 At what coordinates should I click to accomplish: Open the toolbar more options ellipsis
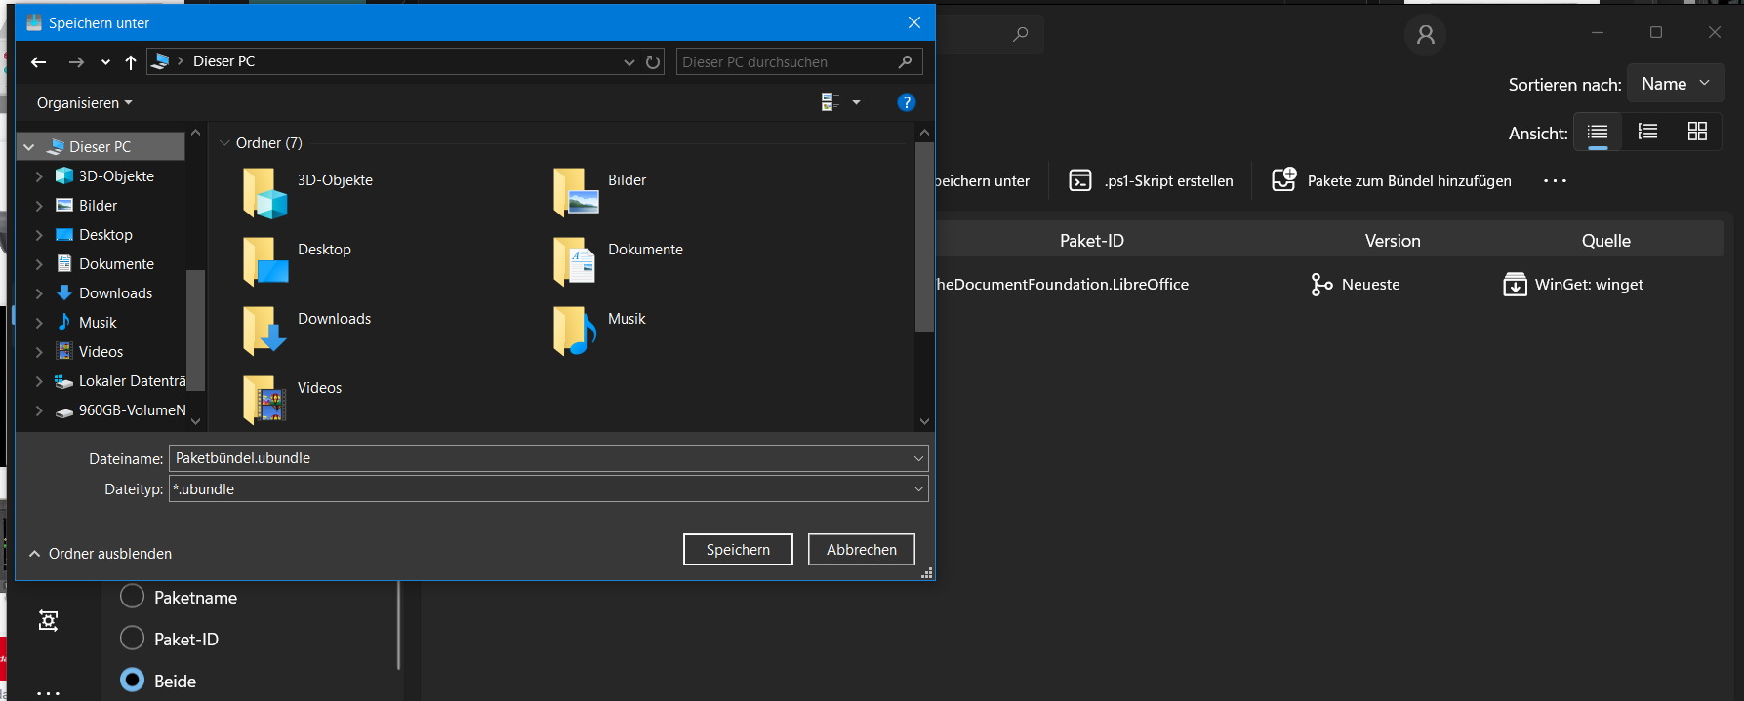click(x=1555, y=180)
